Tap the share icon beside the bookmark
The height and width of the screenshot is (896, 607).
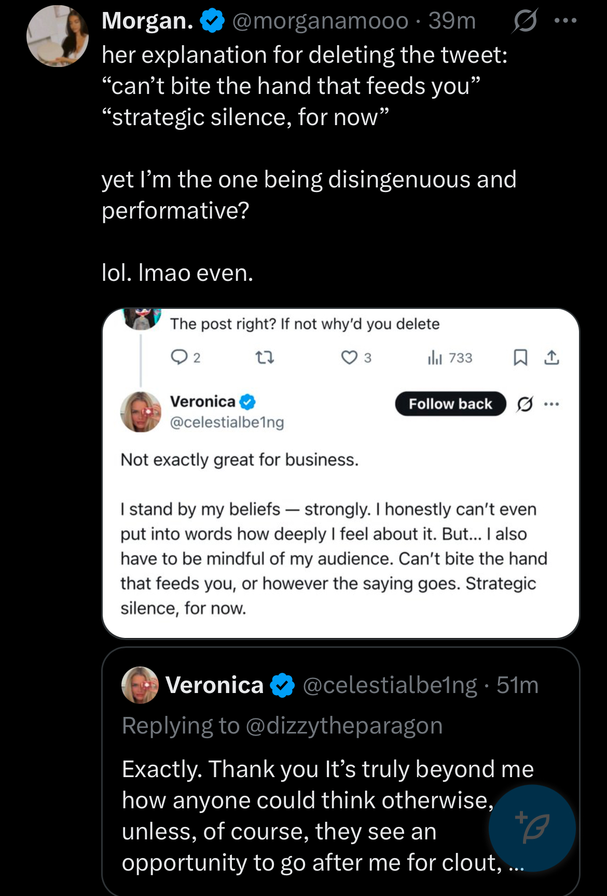(x=551, y=357)
